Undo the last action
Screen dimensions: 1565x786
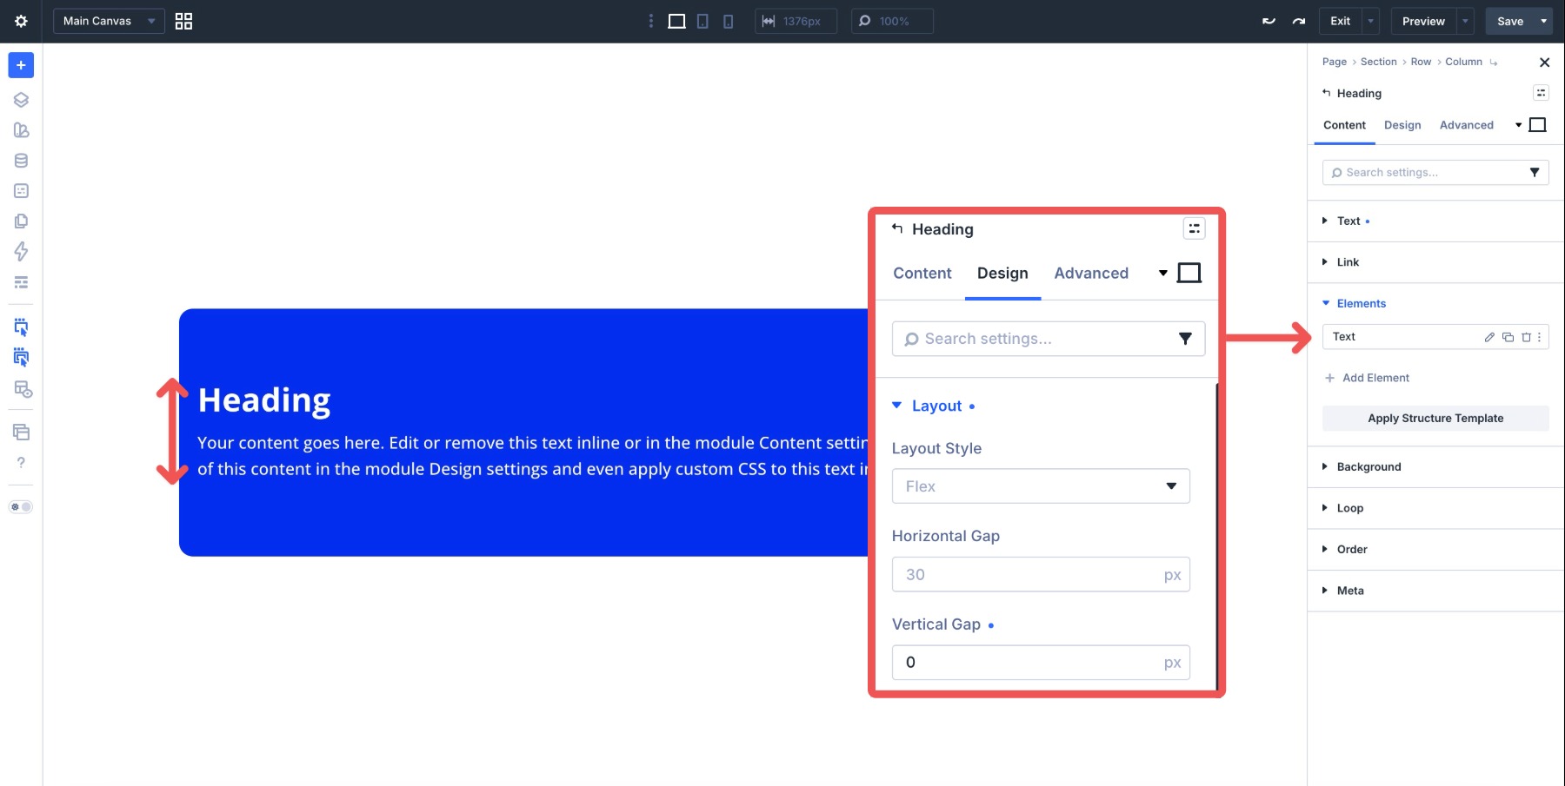(x=1269, y=21)
